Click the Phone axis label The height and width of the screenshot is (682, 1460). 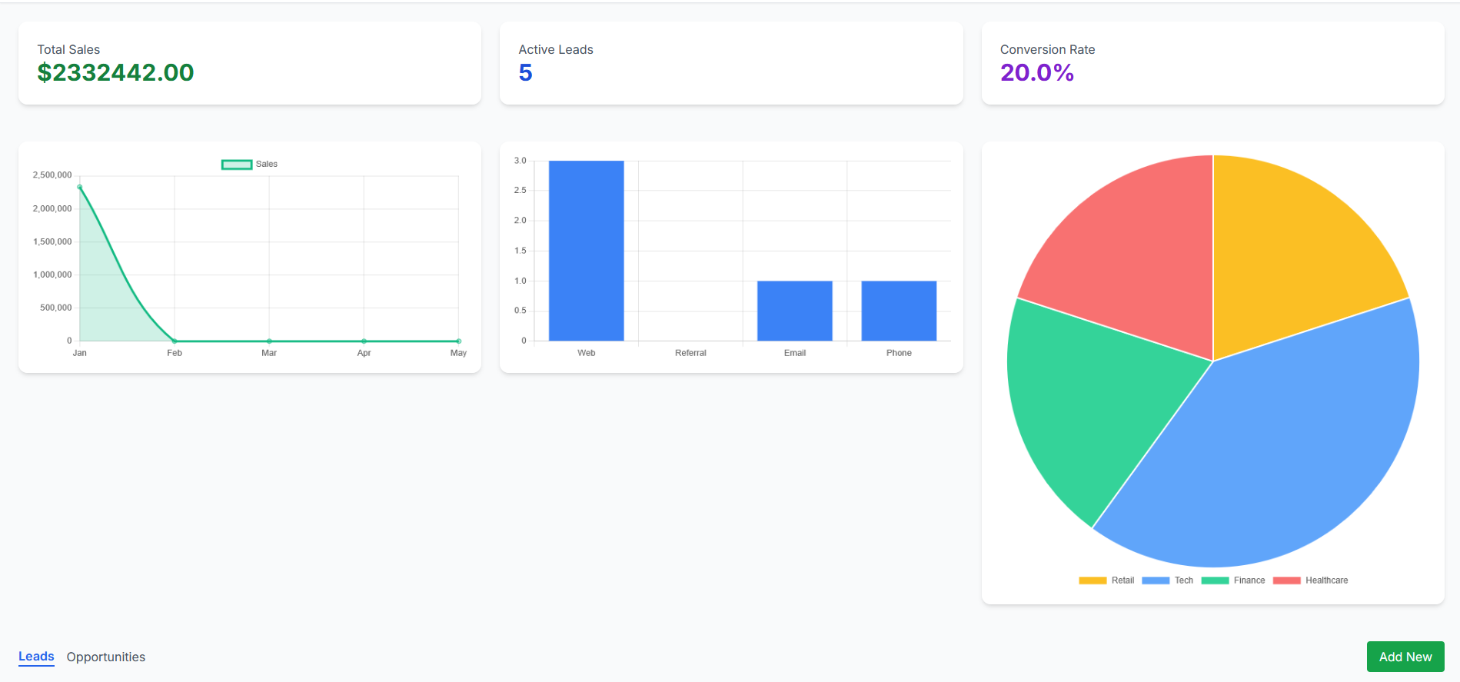tap(899, 353)
